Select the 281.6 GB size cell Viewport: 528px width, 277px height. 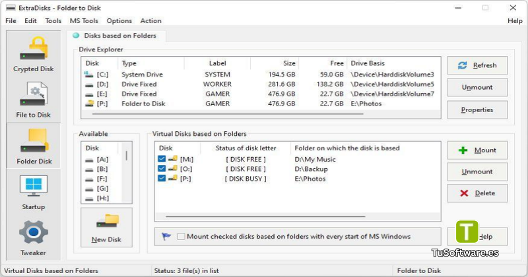(282, 84)
